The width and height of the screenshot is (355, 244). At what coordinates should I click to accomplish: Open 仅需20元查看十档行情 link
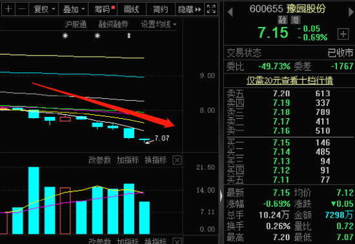coord(290,80)
